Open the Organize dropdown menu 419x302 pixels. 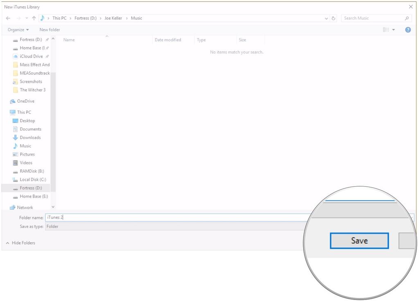pos(18,29)
